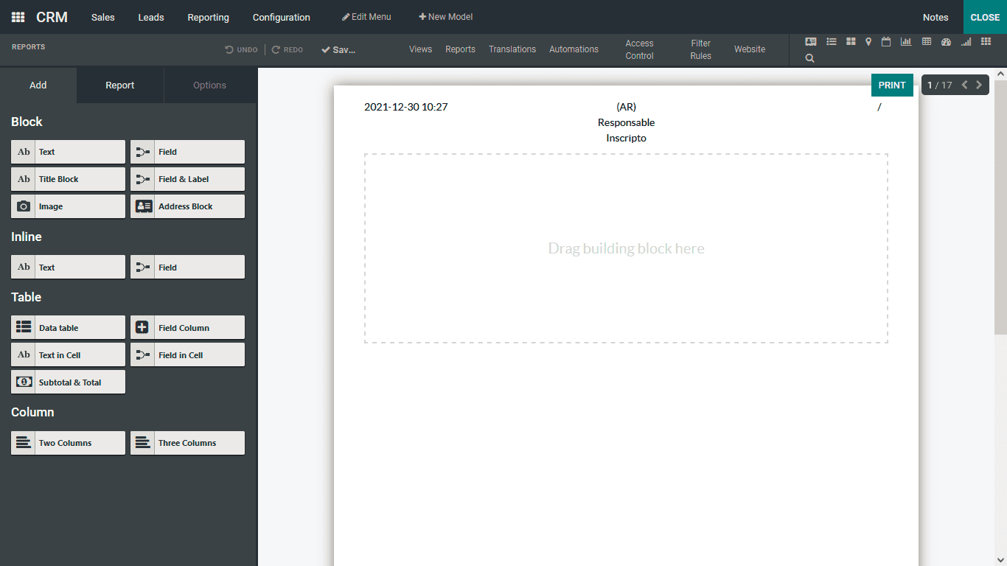Select the dashboard gauge view icon
The image size is (1007, 566).
pyautogui.click(x=946, y=42)
